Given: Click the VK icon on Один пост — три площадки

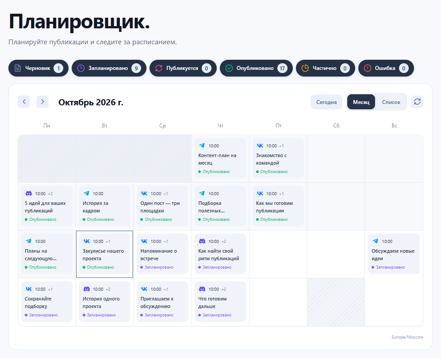Looking at the screenshot, I should point(144,193).
